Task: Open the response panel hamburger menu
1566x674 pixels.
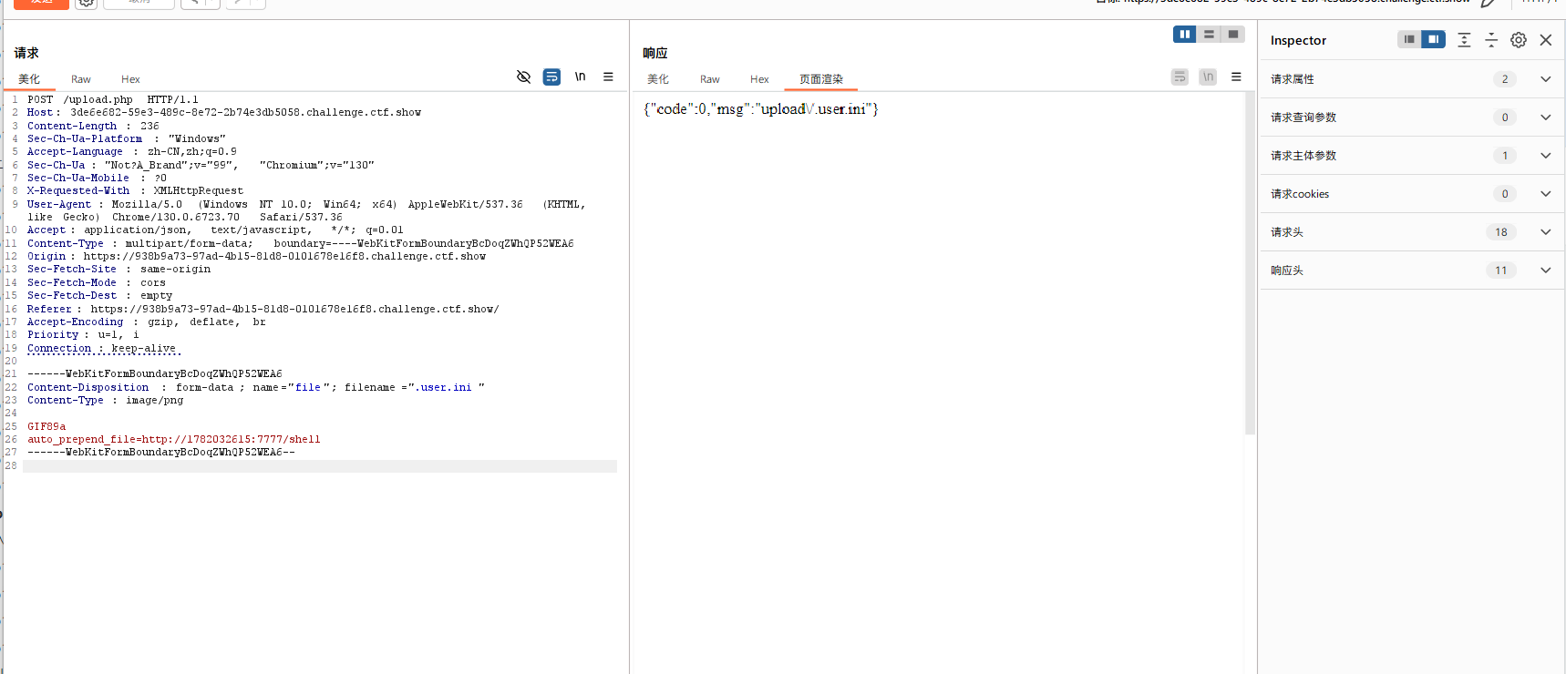Action: click(x=1236, y=77)
